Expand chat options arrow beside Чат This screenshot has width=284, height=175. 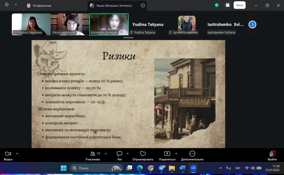click(x=128, y=153)
